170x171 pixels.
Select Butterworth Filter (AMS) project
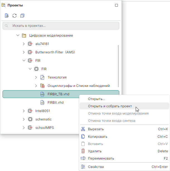55,52
